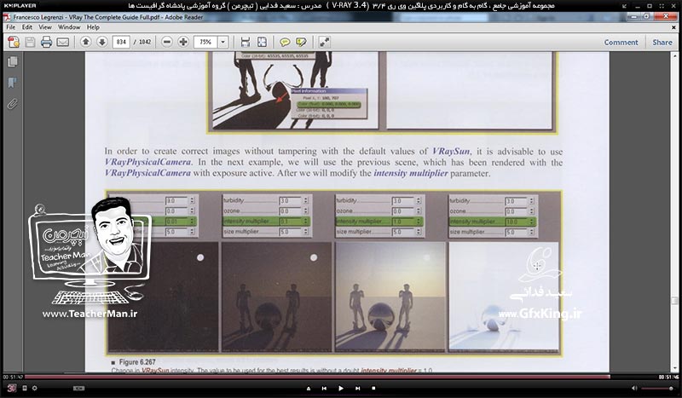Click the KMPlayer logo in title bar

pos(20,6)
